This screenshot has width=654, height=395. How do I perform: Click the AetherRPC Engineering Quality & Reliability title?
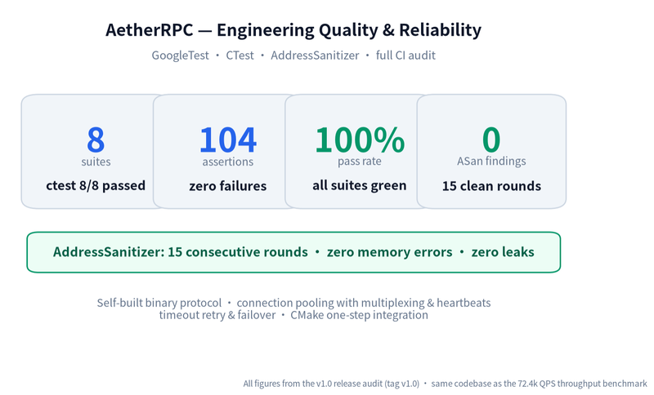[x=293, y=30]
